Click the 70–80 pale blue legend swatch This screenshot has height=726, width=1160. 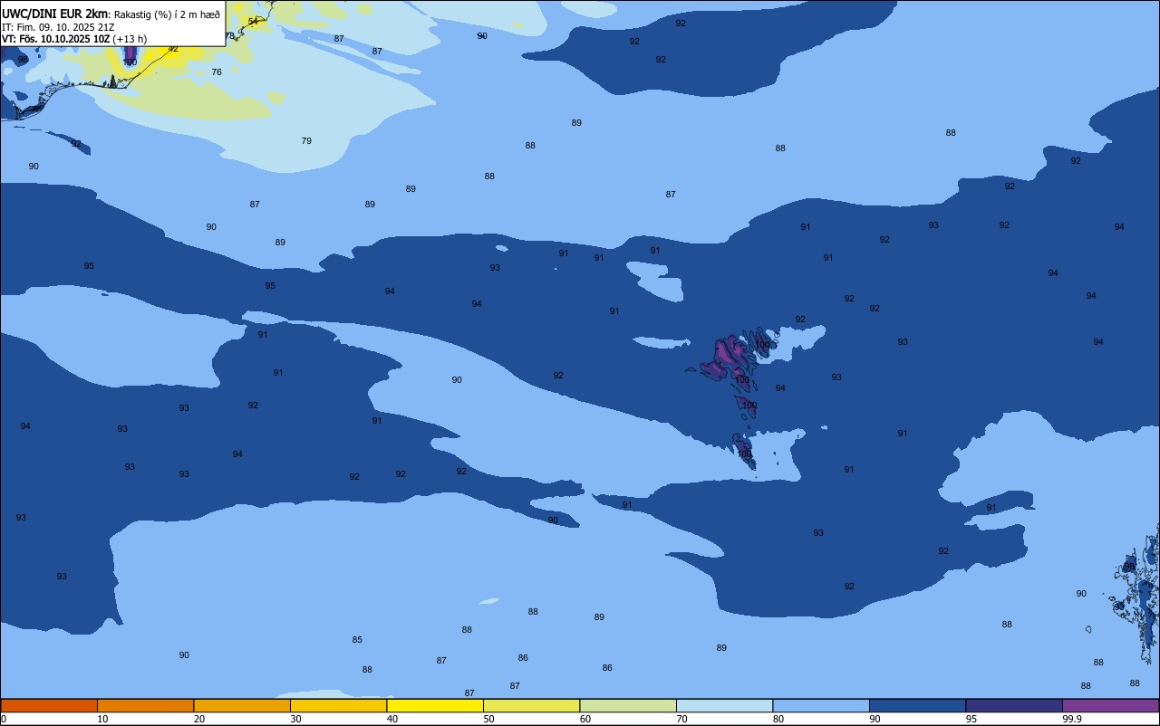click(x=724, y=705)
